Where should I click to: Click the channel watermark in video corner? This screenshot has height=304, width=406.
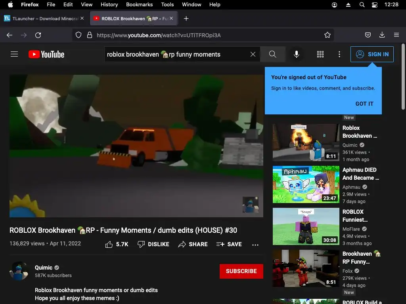coord(251,205)
